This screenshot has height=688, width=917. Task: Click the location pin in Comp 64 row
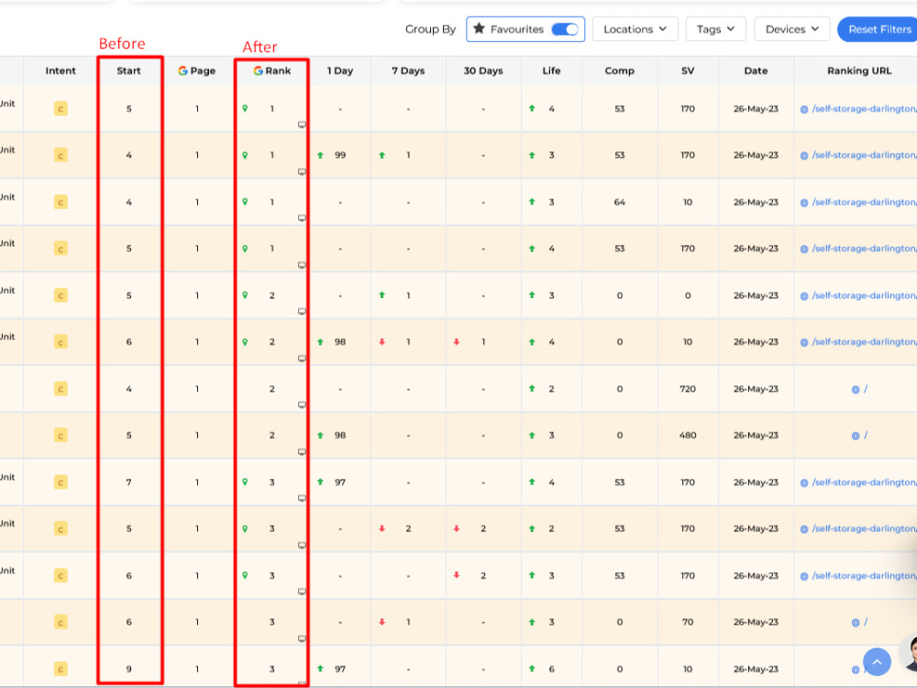pyautogui.click(x=245, y=202)
